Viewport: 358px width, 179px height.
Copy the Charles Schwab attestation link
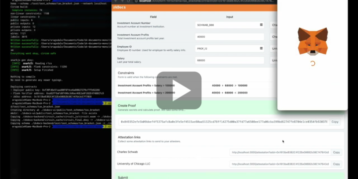pyautogui.click(x=336, y=152)
